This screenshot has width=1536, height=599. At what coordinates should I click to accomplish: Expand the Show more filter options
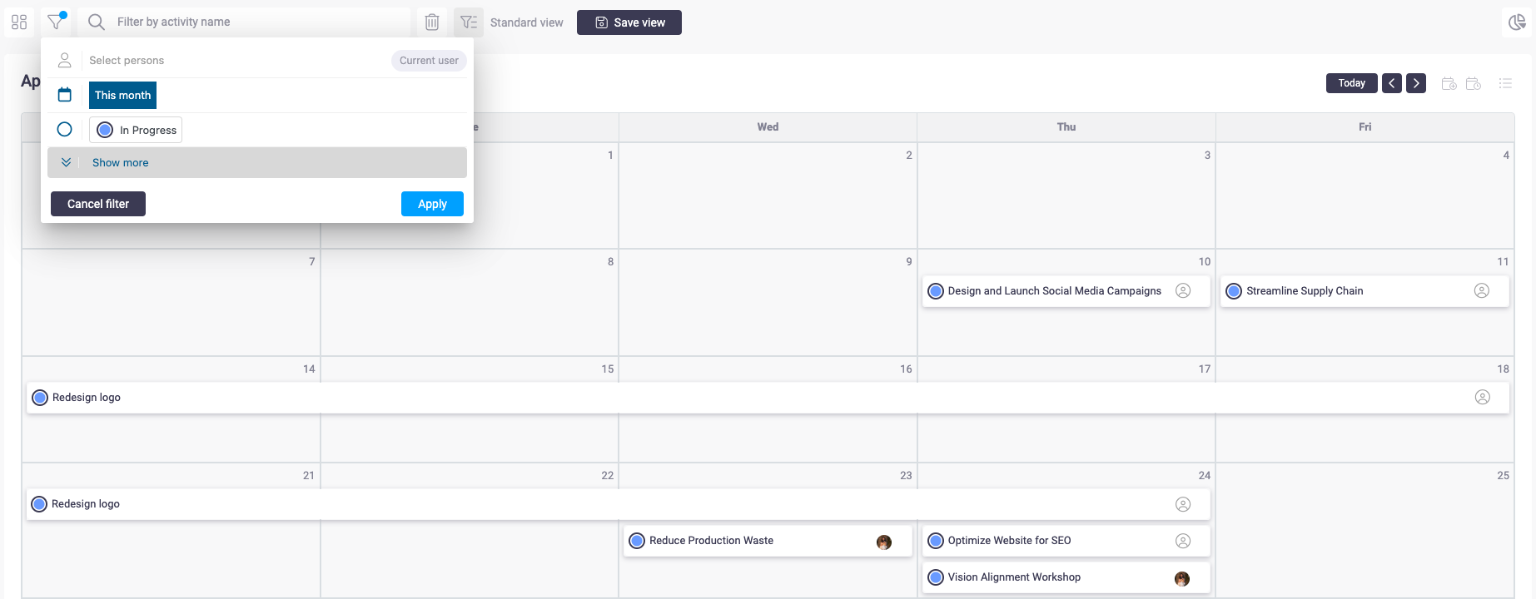click(121, 163)
